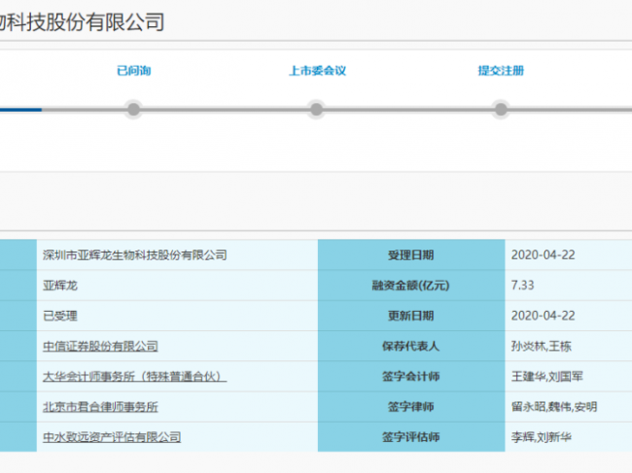
Task: Select the progress node under 提交注册
Action: [x=501, y=109]
